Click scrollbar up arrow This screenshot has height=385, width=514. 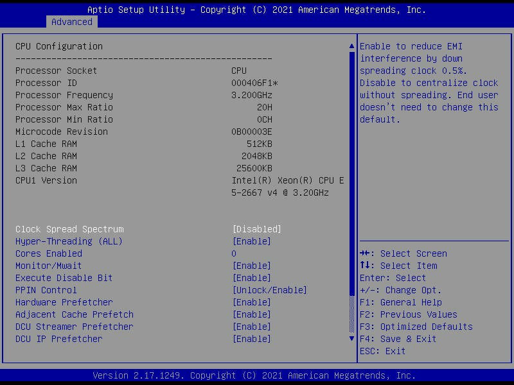coord(351,46)
